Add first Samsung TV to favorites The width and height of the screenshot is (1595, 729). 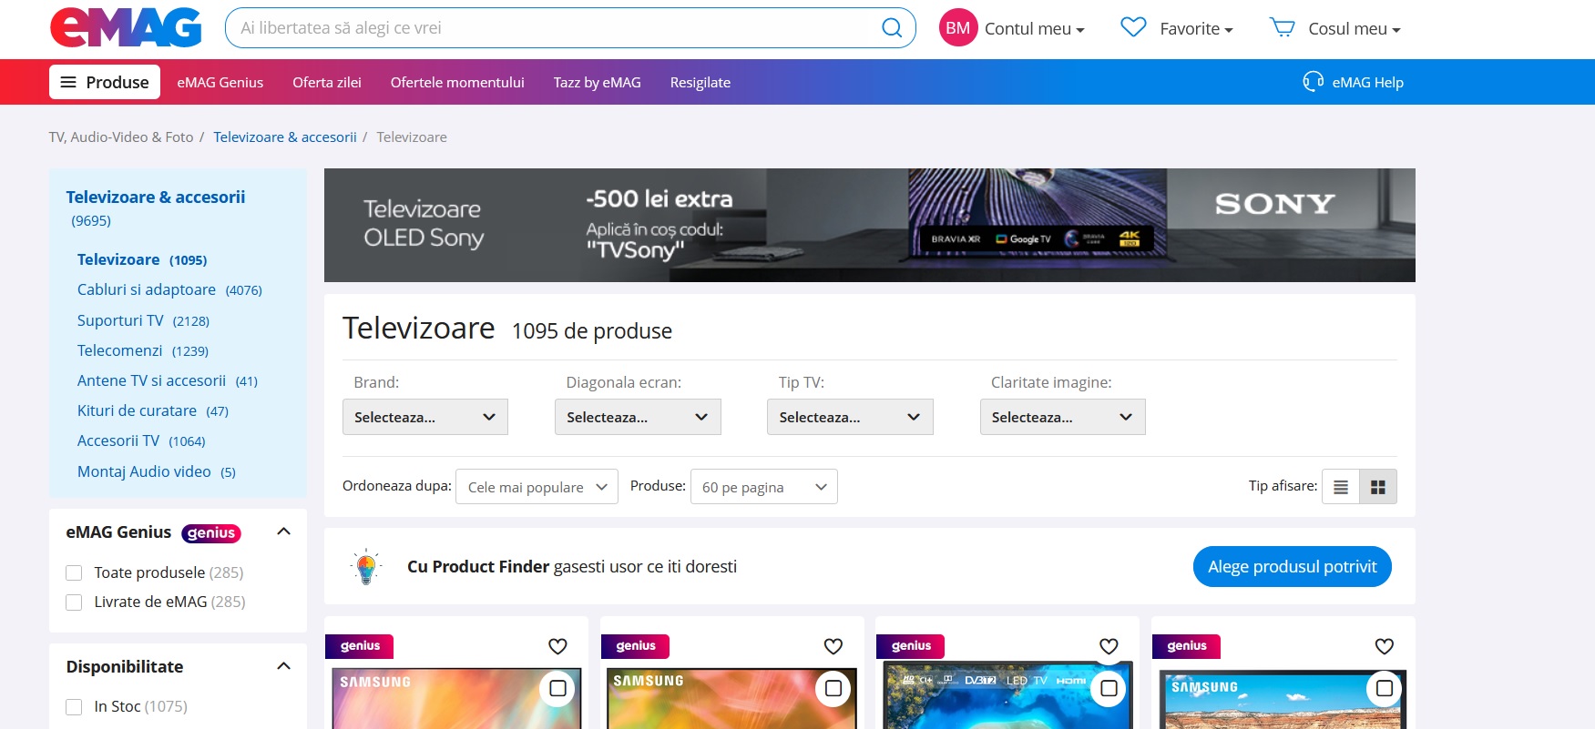[x=557, y=646]
